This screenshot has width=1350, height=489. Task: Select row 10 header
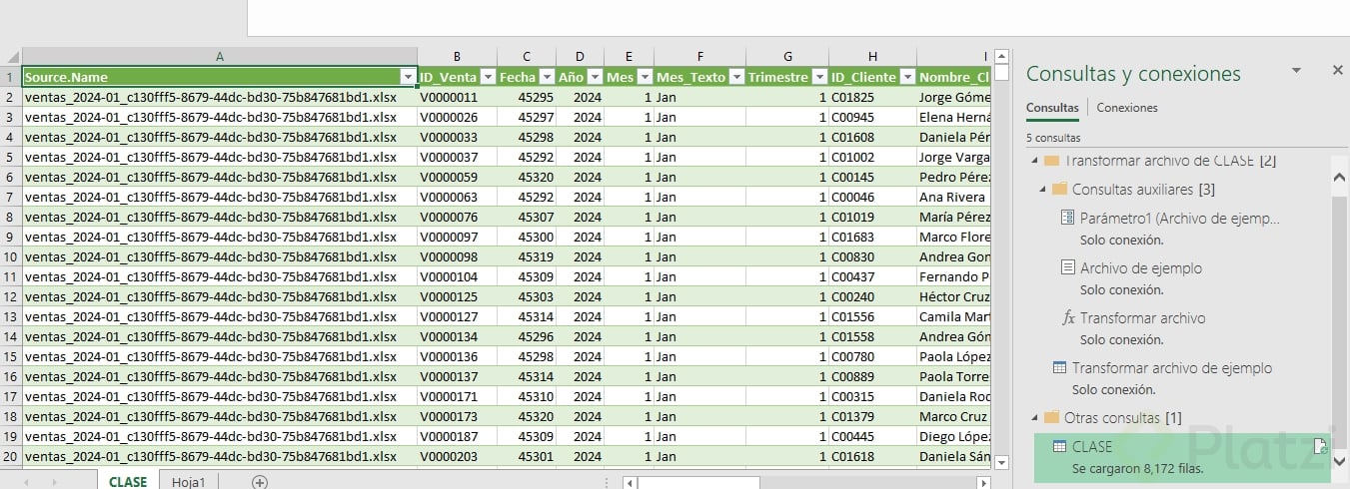coord(11,256)
